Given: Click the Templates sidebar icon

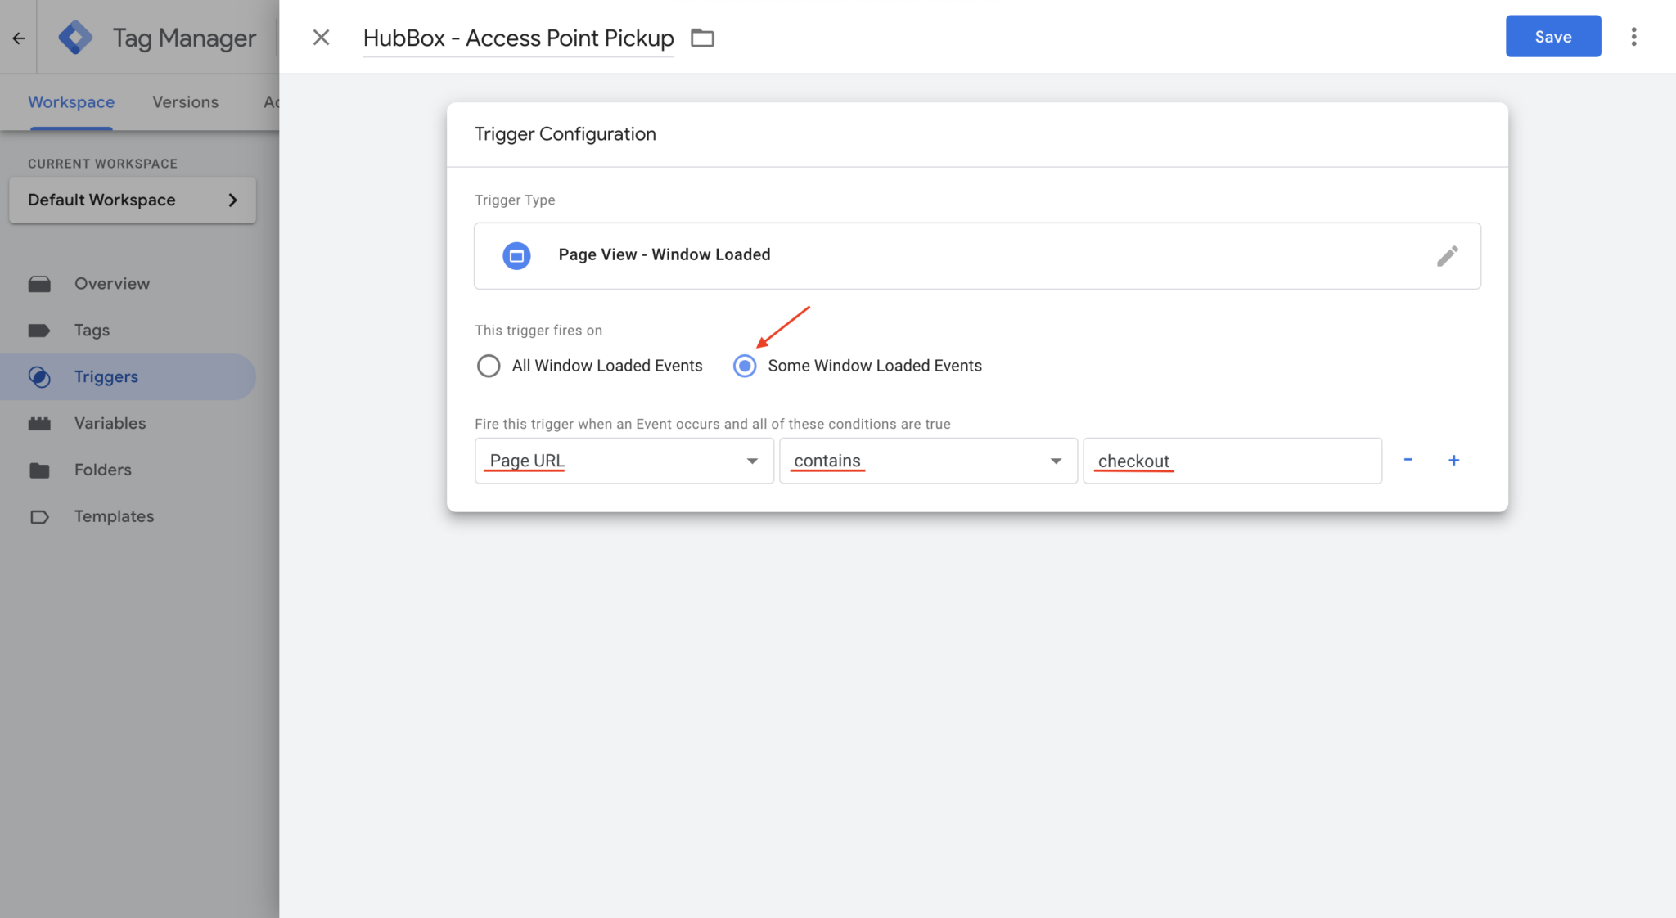Looking at the screenshot, I should 39,517.
